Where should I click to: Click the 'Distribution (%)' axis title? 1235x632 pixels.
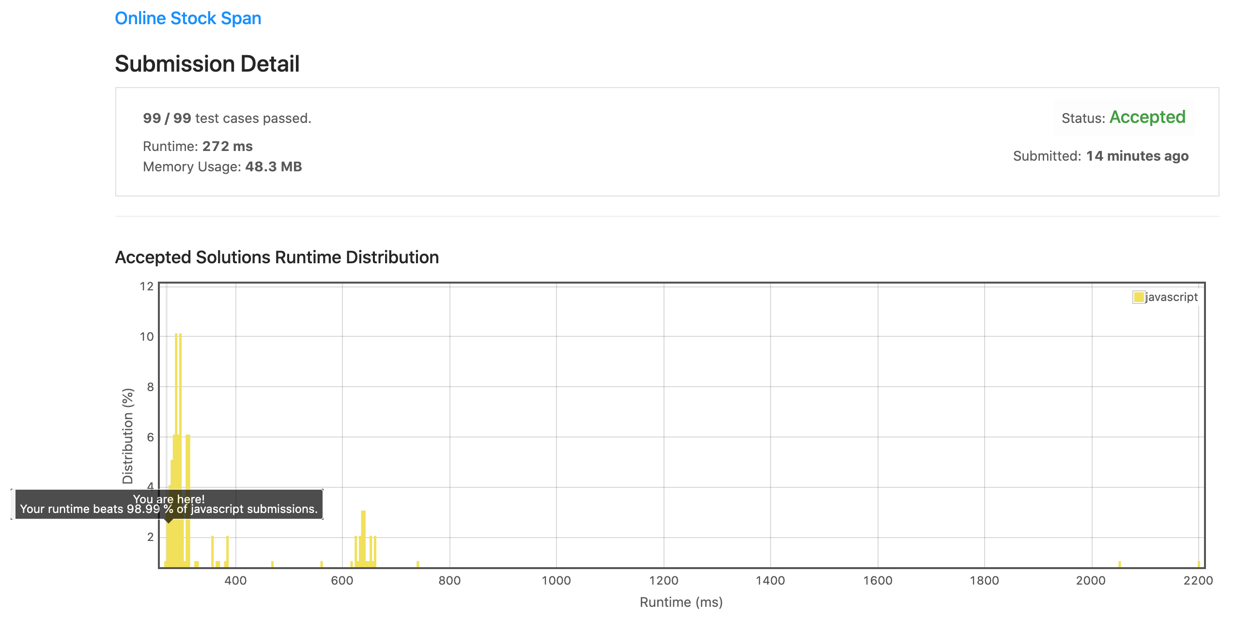(128, 436)
